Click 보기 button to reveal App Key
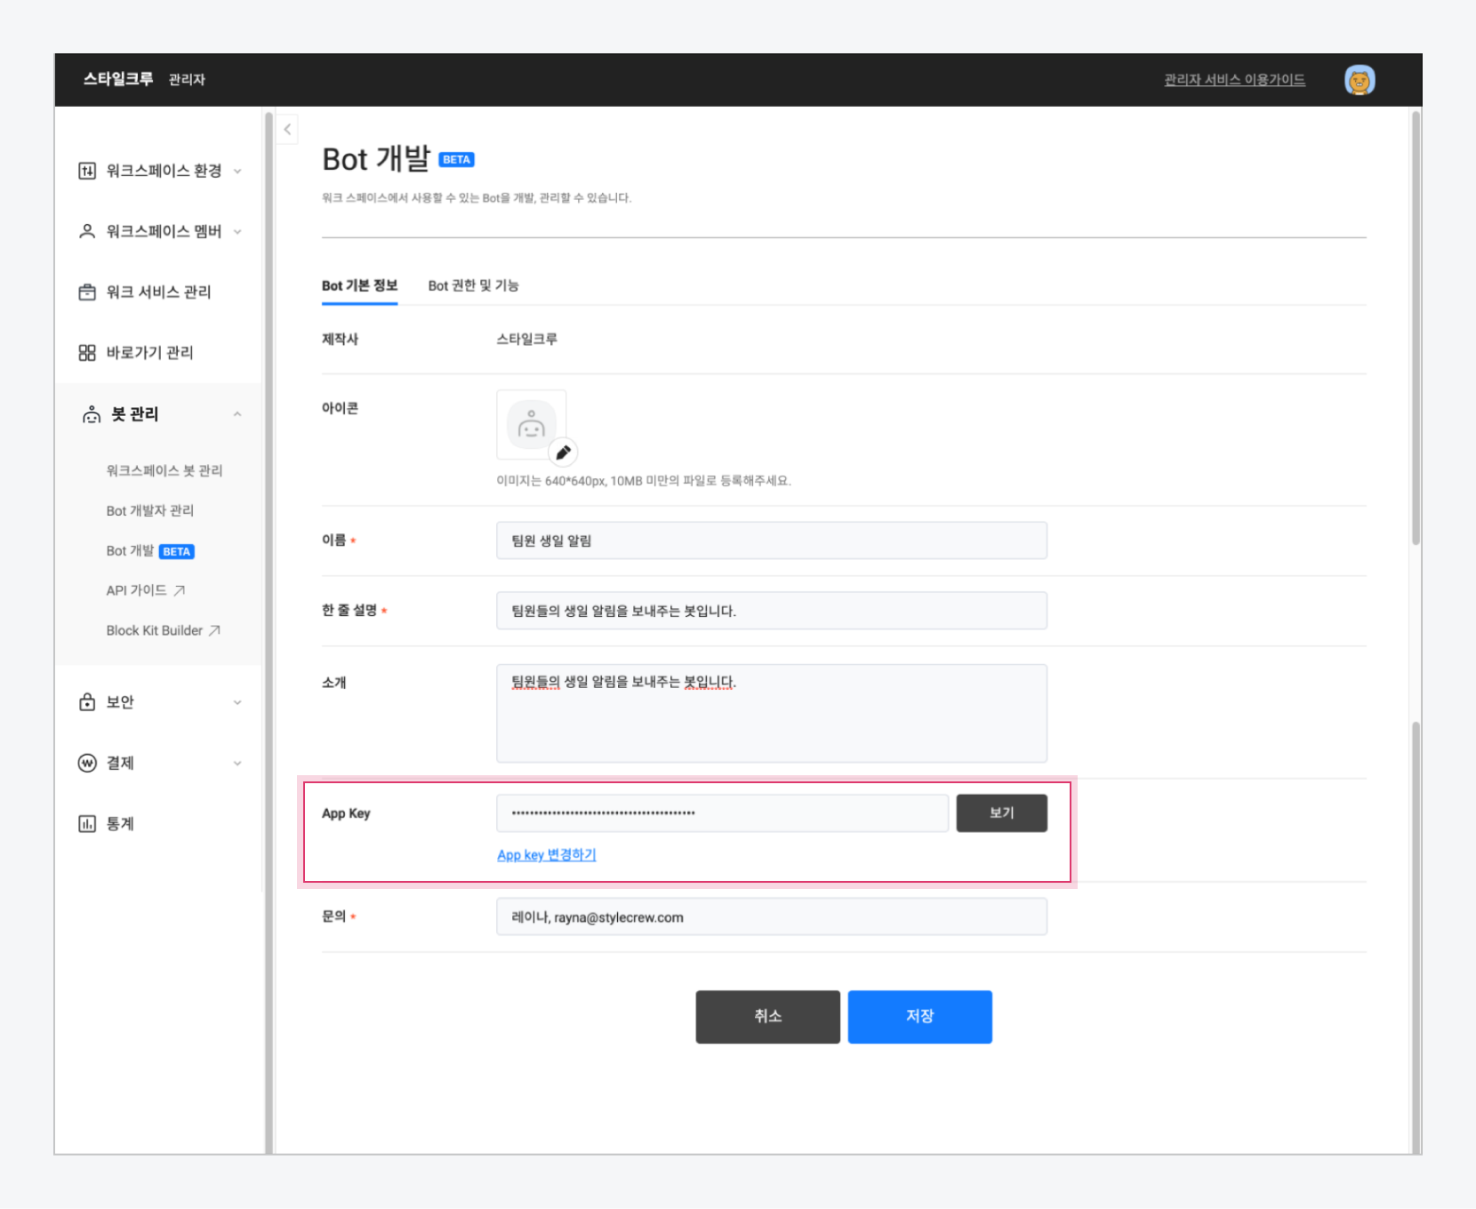The image size is (1476, 1209). [x=1002, y=813]
